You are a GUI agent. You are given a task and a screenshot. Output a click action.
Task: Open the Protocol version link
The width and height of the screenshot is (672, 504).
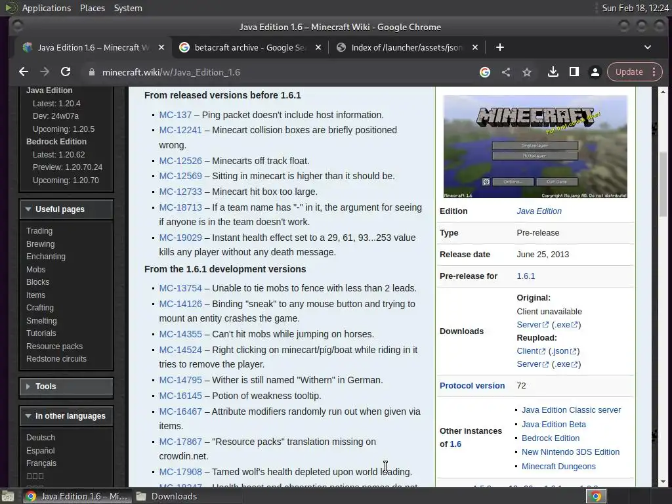point(472,386)
